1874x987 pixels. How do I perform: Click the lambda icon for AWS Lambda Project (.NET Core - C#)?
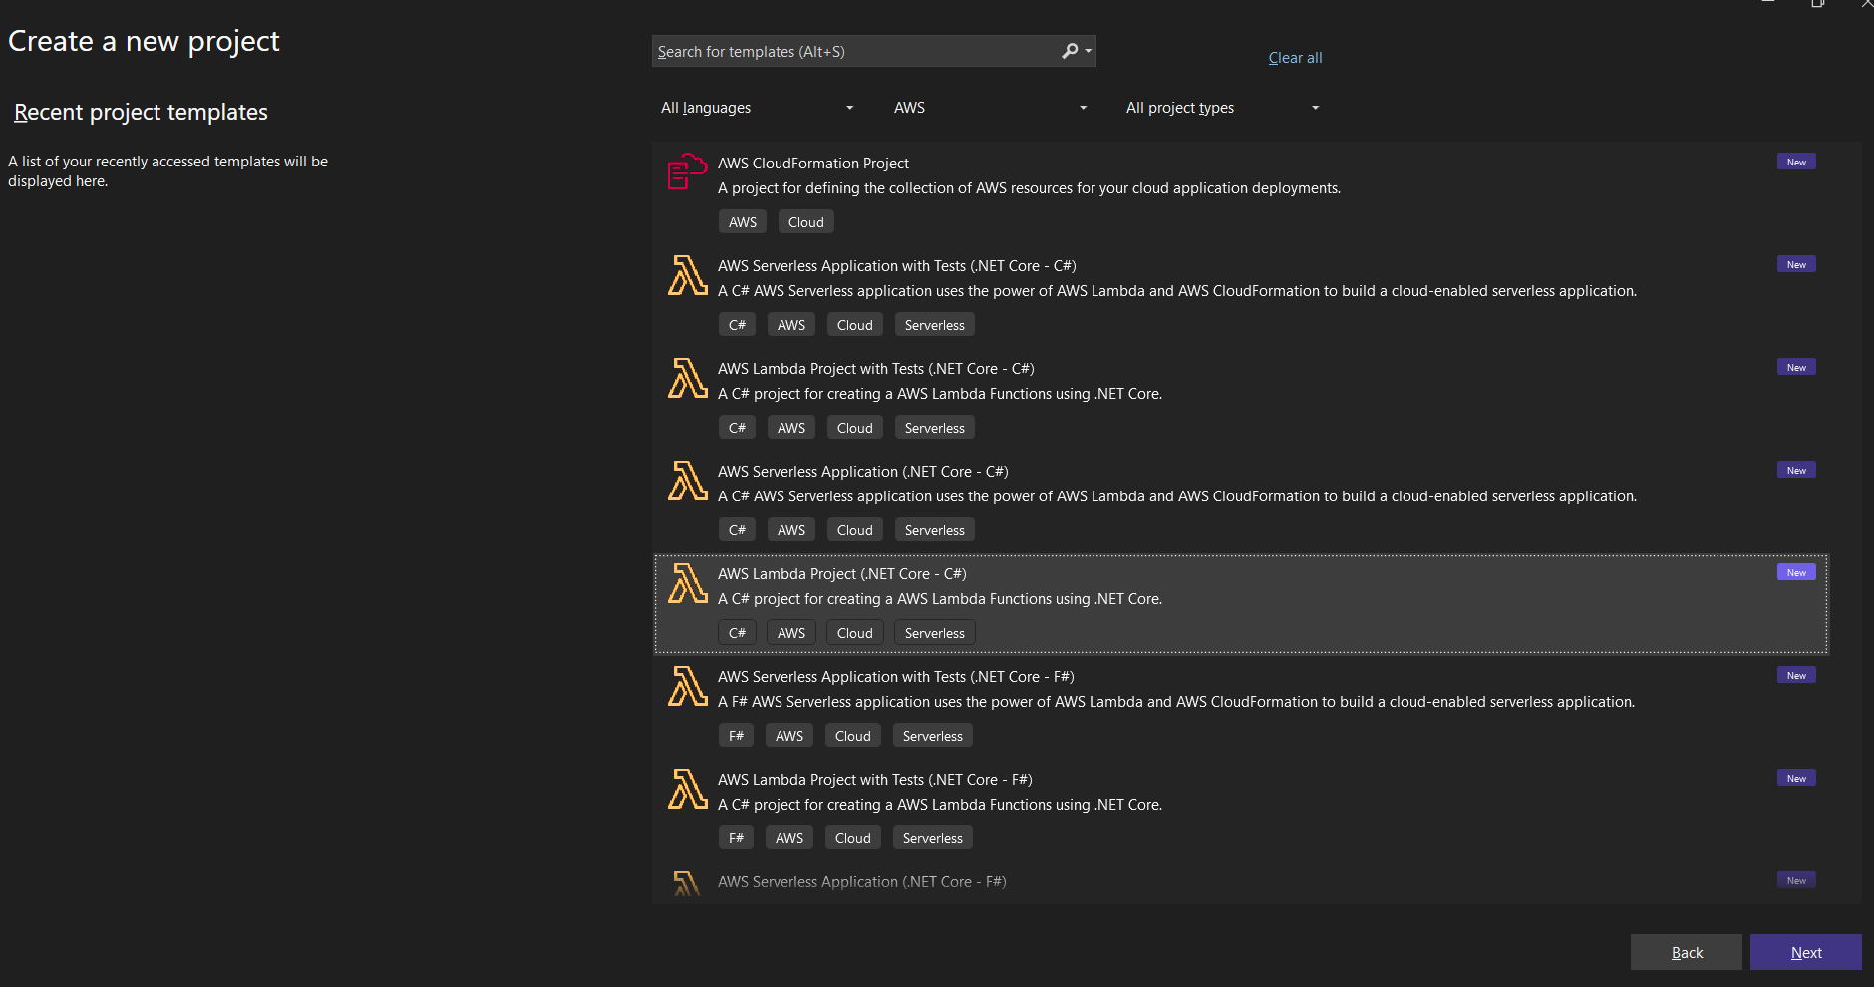(687, 583)
